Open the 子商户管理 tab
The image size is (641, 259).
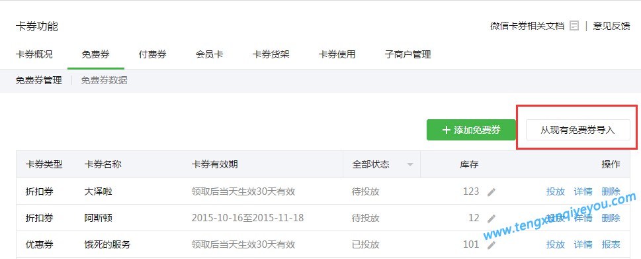point(407,54)
